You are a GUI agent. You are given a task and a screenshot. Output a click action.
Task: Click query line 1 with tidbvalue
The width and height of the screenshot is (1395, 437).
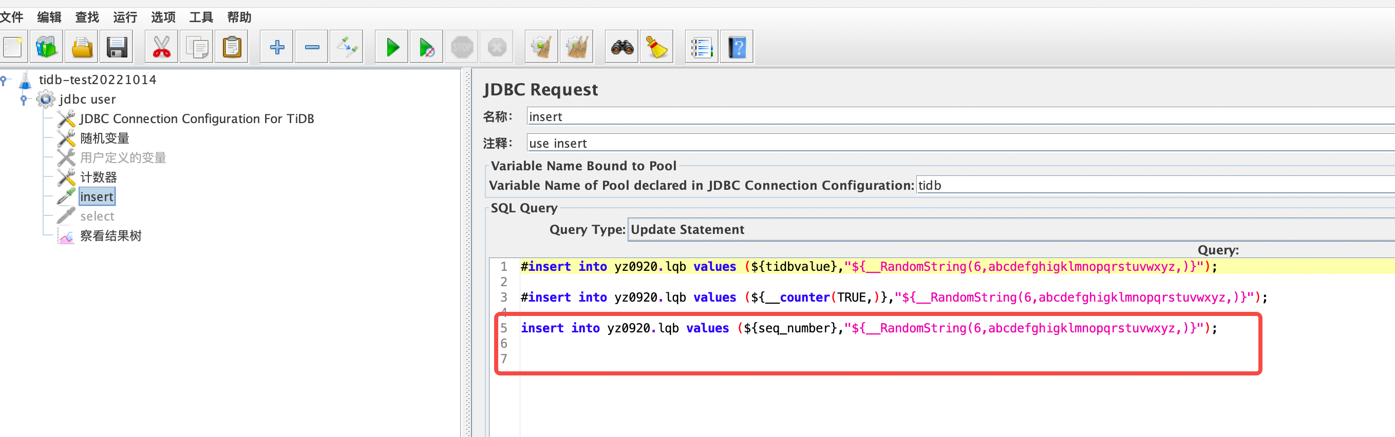point(869,267)
